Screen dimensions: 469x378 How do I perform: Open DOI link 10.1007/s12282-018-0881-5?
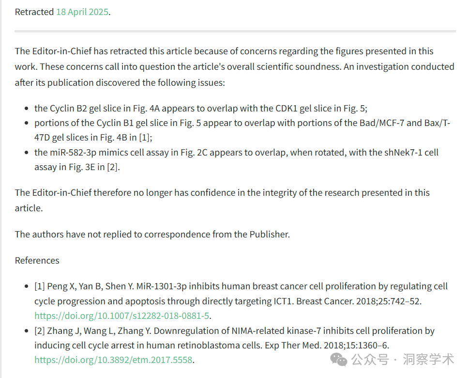coord(122,315)
